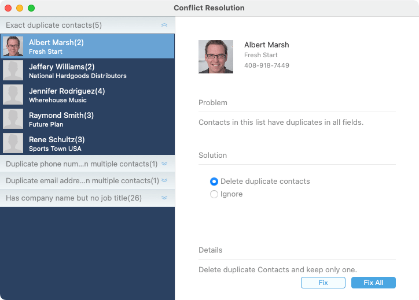Click Fresh Start company in the detail pane
The width and height of the screenshot is (419, 300).
[x=261, y=55]
